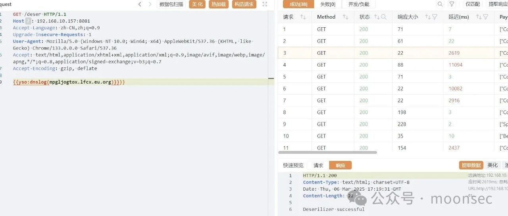Select result row 6 with latency 10082
This screenshot has height=216, width=508.
point(393,89)
